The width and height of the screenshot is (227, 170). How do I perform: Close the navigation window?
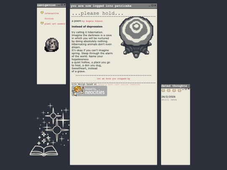[65, 5]
